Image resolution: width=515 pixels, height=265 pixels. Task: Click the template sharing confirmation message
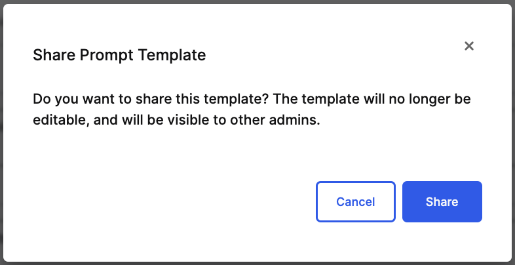pyautogui.click(x=252, y=110)
